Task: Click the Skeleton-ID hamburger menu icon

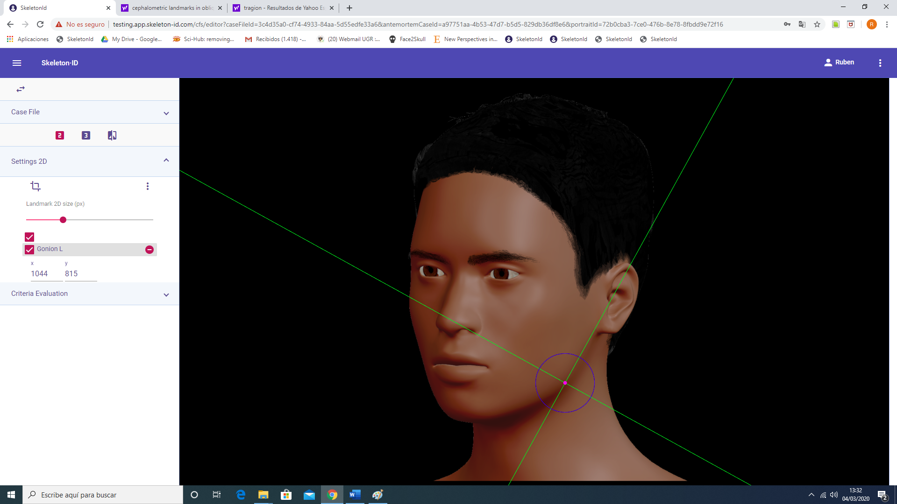Action: [x=17, y=62]
